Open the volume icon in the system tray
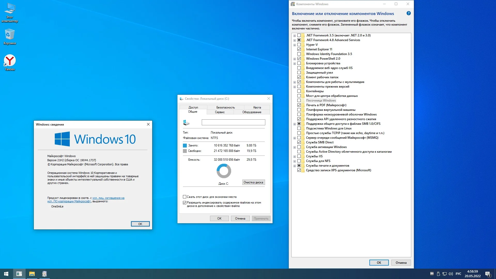The width and height of the screenshot is (496, 279). [451, 274]
